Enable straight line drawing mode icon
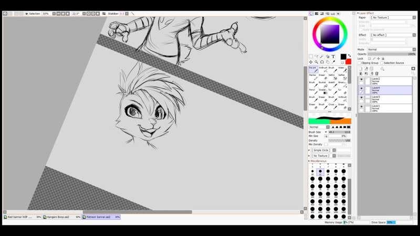The image size is (420, 236). pos(133,14)
